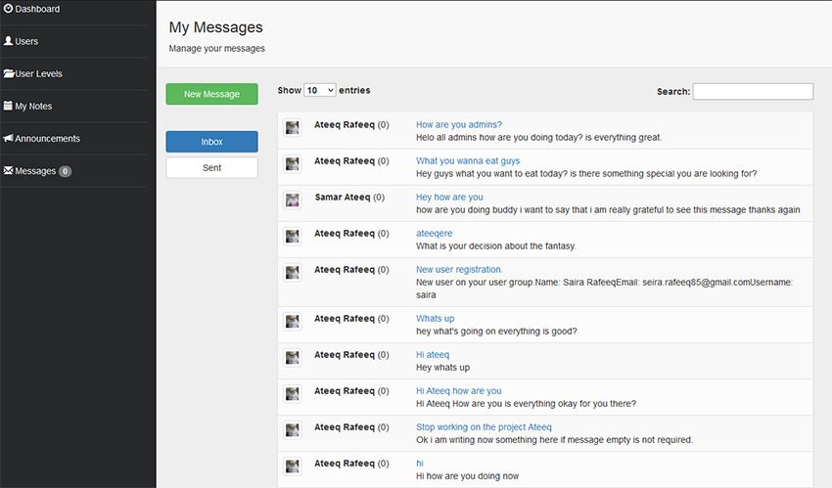Open the 'What you wanna eat guys' message
Image resolution: width=832 pixels, height=488 pixels.
[x=467, y=160]
